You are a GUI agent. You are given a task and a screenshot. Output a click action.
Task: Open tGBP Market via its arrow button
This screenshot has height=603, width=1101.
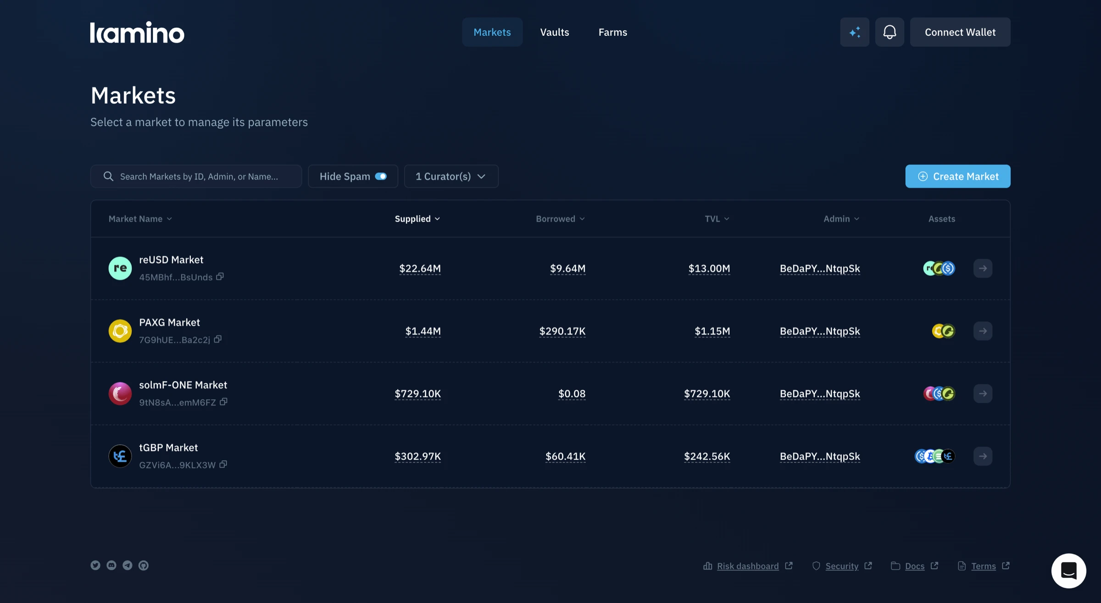[x=983, y=456]
